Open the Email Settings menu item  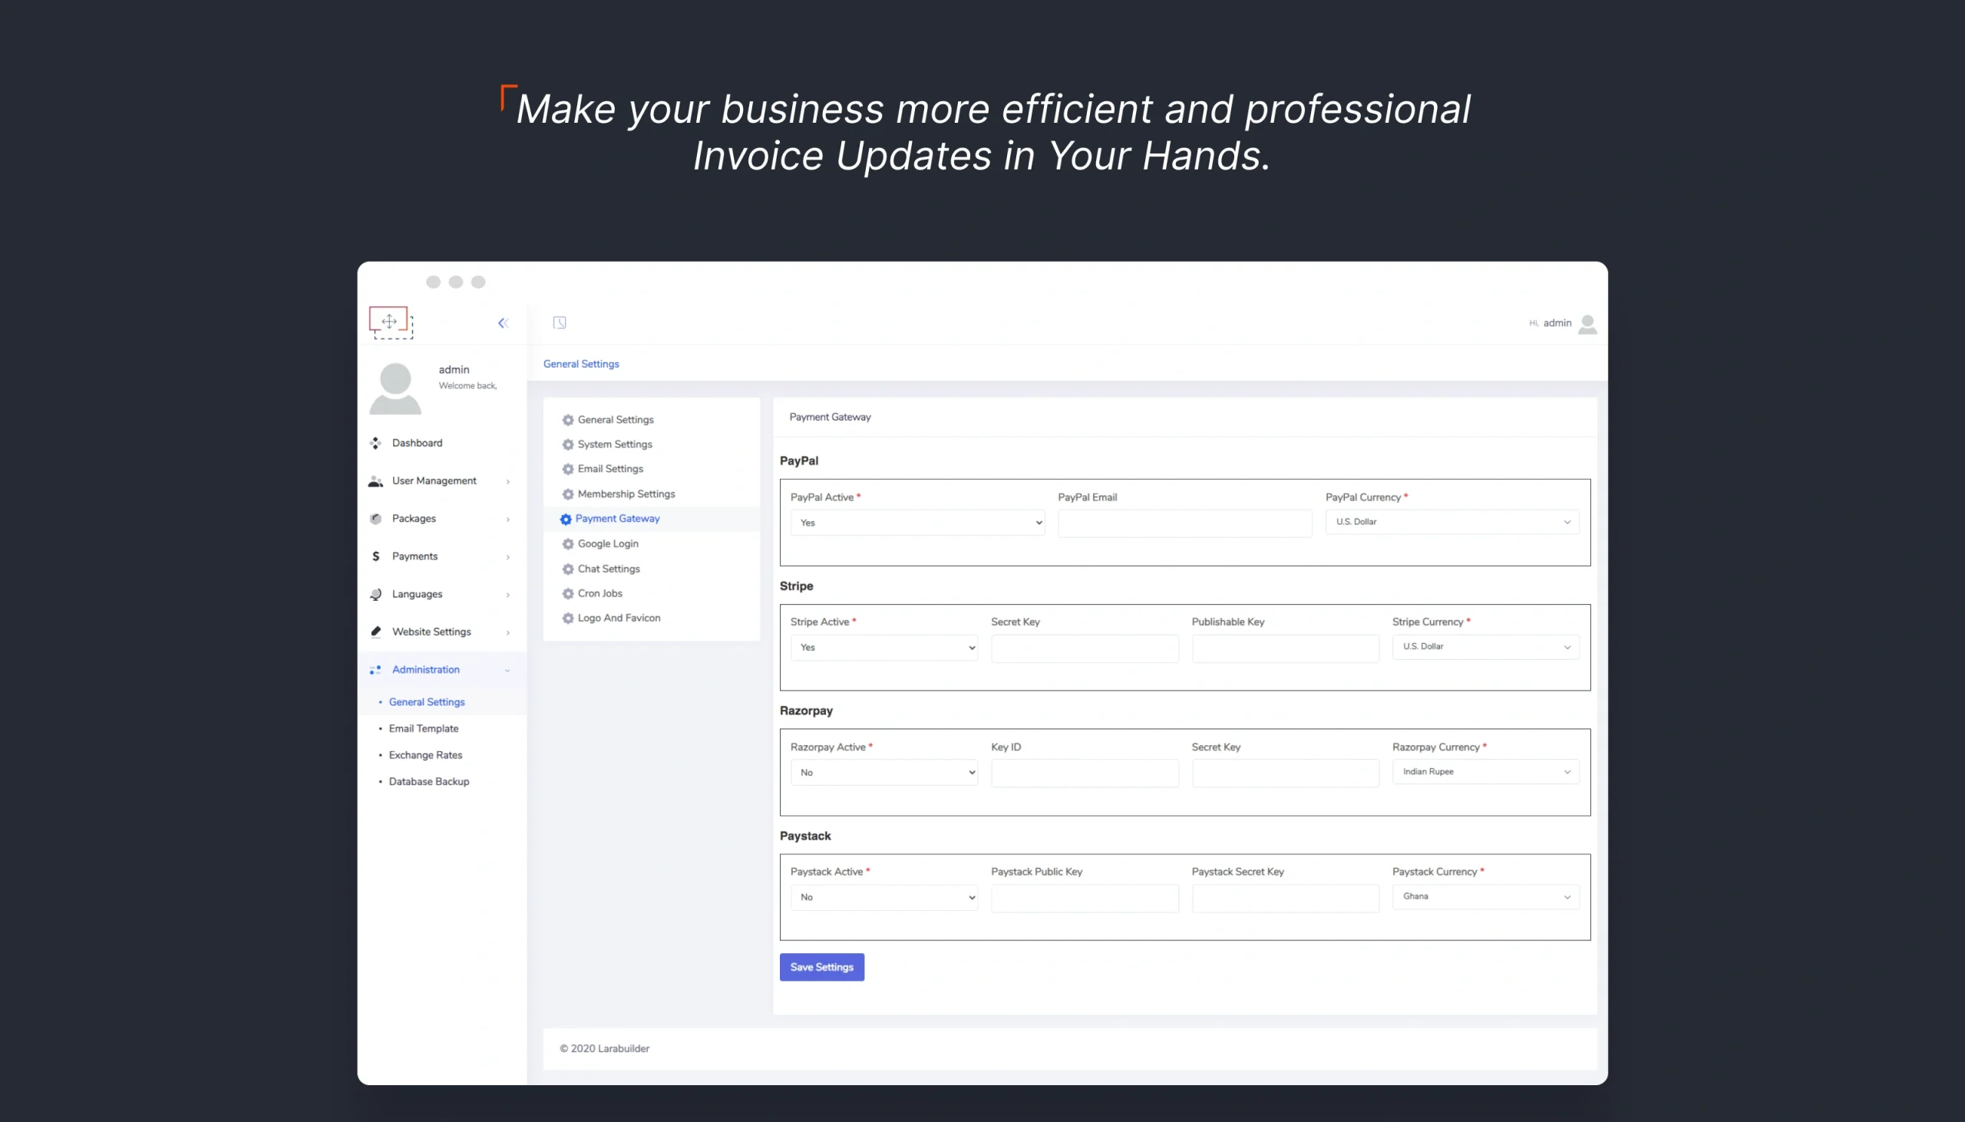click(609, 469)
